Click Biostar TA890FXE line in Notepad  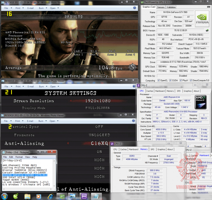pyautogui.click(x=25, y=170)
